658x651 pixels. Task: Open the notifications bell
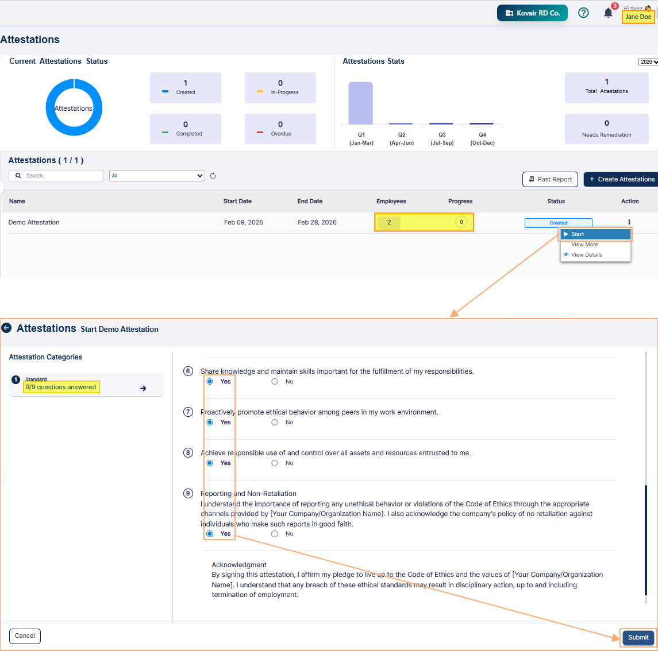point(608,13)
